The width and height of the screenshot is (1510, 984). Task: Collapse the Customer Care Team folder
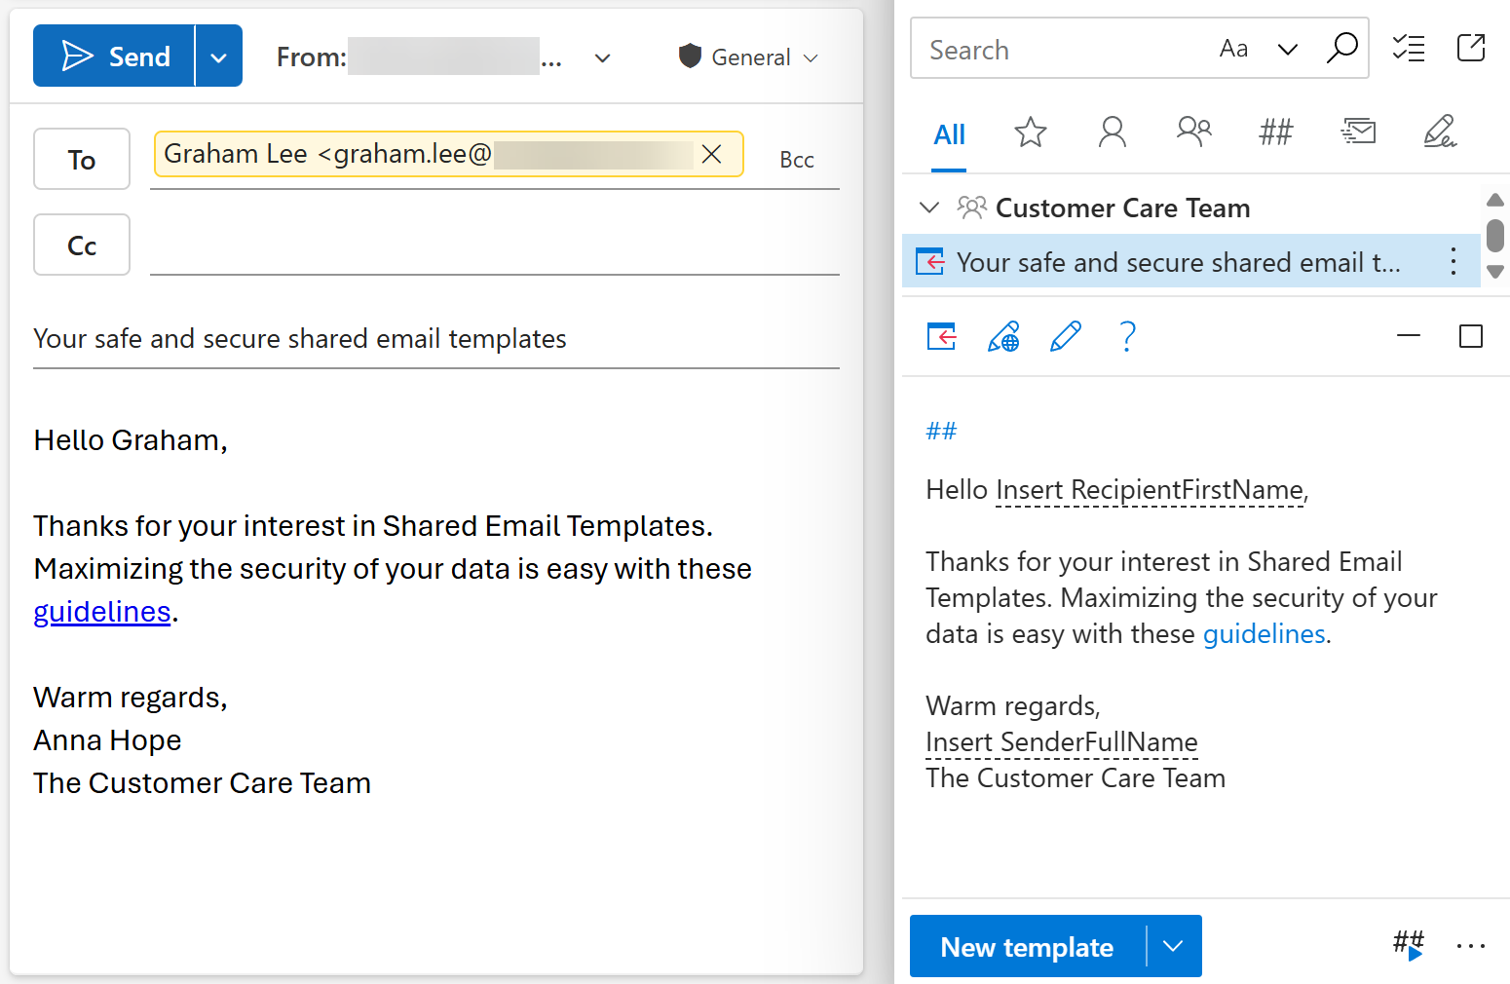(928, 207)
